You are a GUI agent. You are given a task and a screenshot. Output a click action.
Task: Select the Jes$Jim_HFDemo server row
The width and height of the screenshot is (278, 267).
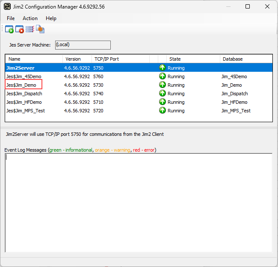24,102
